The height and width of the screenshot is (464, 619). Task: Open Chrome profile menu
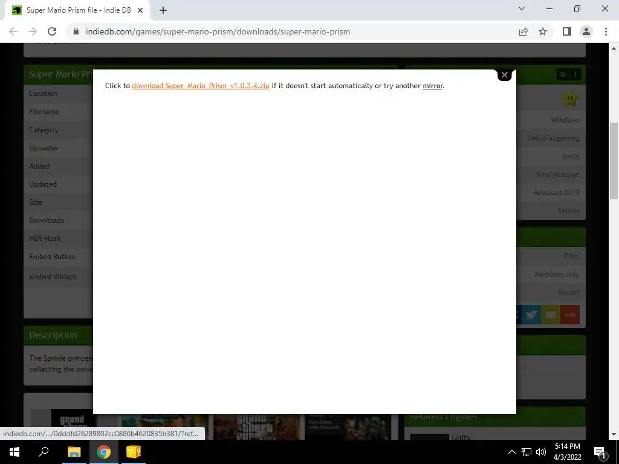tap(586, 31)
